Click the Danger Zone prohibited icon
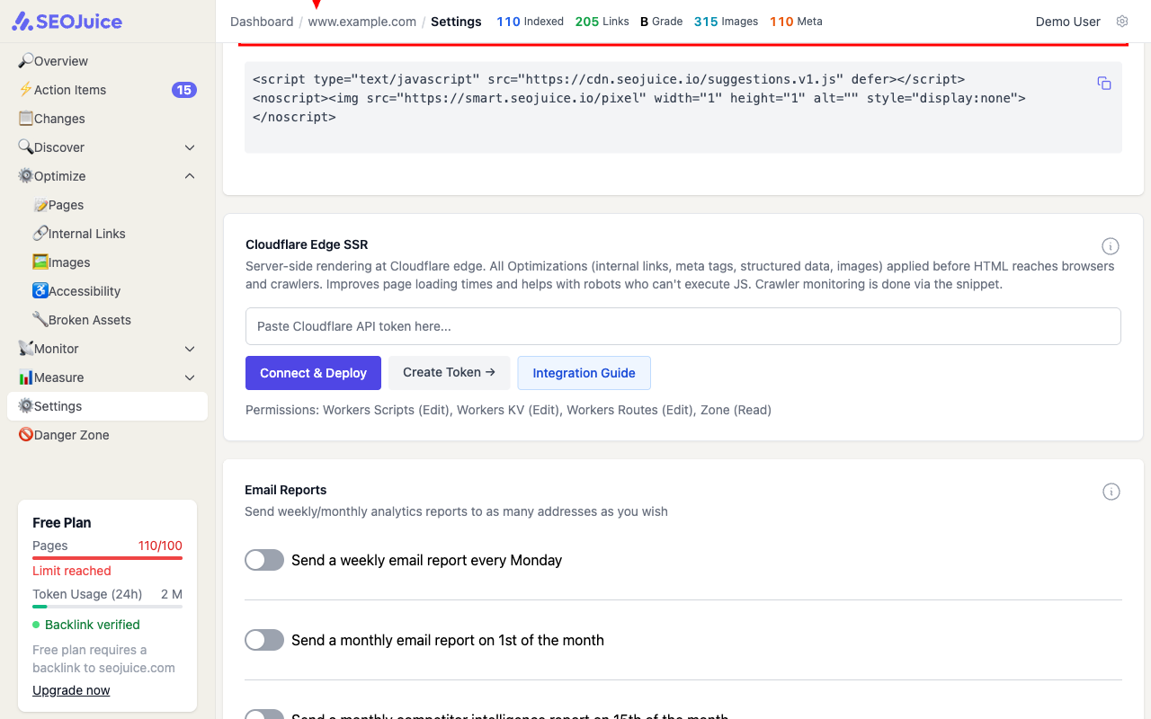 [26, 435]
